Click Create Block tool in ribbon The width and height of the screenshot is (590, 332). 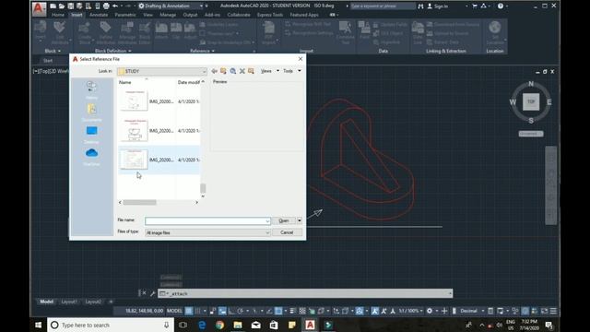[x=85, y=33]
